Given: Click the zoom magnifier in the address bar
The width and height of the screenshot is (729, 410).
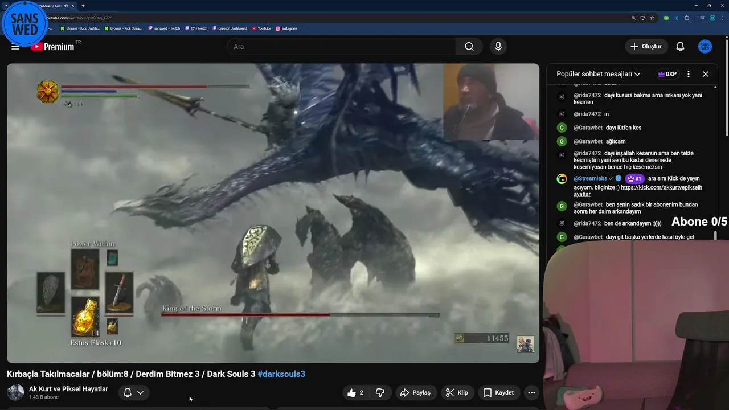Looking at the screenshot, I should 634,18.
